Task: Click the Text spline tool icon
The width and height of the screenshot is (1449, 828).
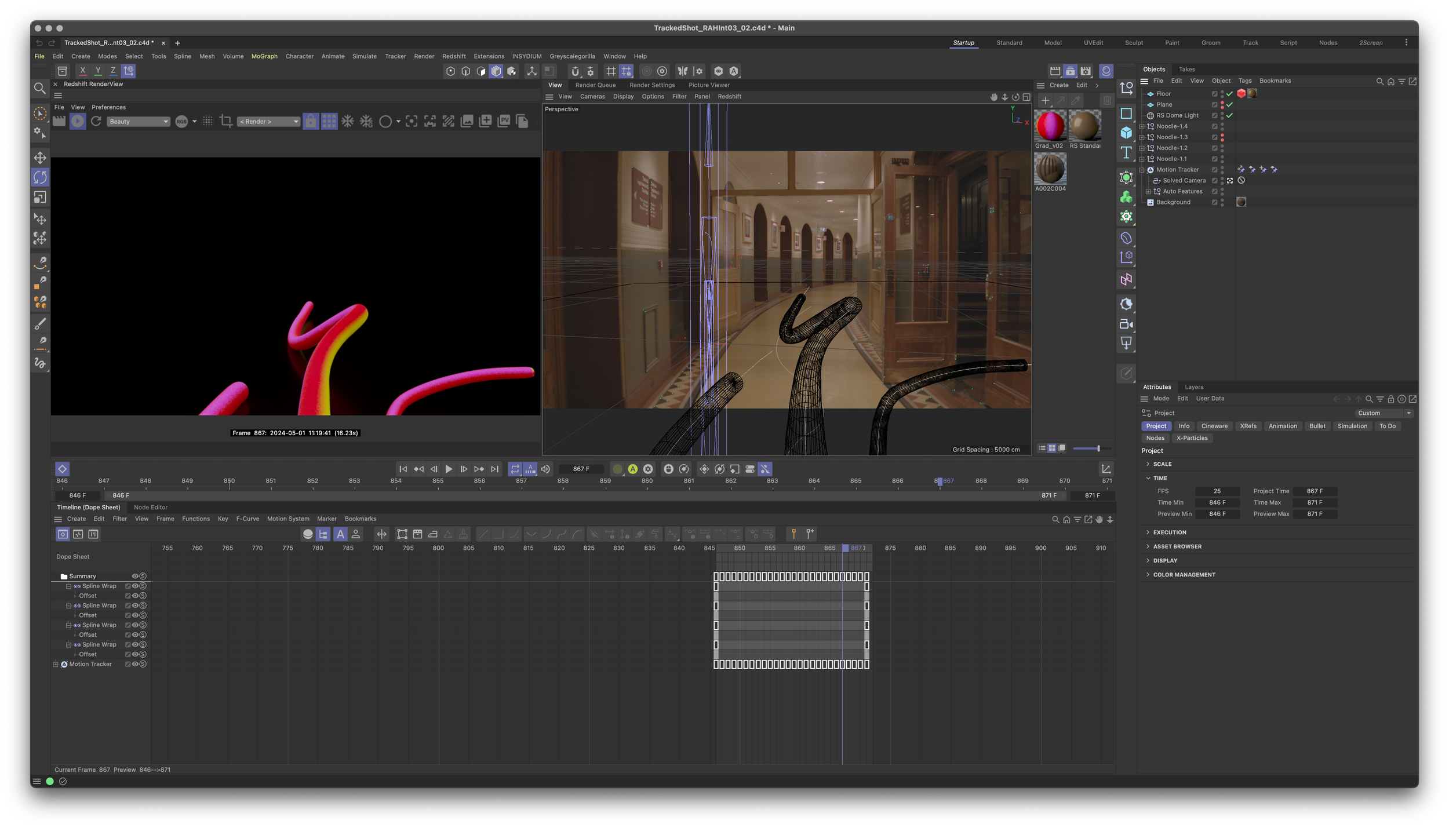Action: tap(1126, 152)
